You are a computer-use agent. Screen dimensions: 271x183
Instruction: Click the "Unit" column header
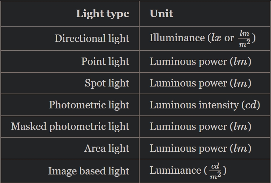161,14
